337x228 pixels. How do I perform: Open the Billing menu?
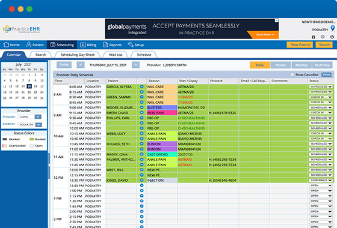point(88,45)
